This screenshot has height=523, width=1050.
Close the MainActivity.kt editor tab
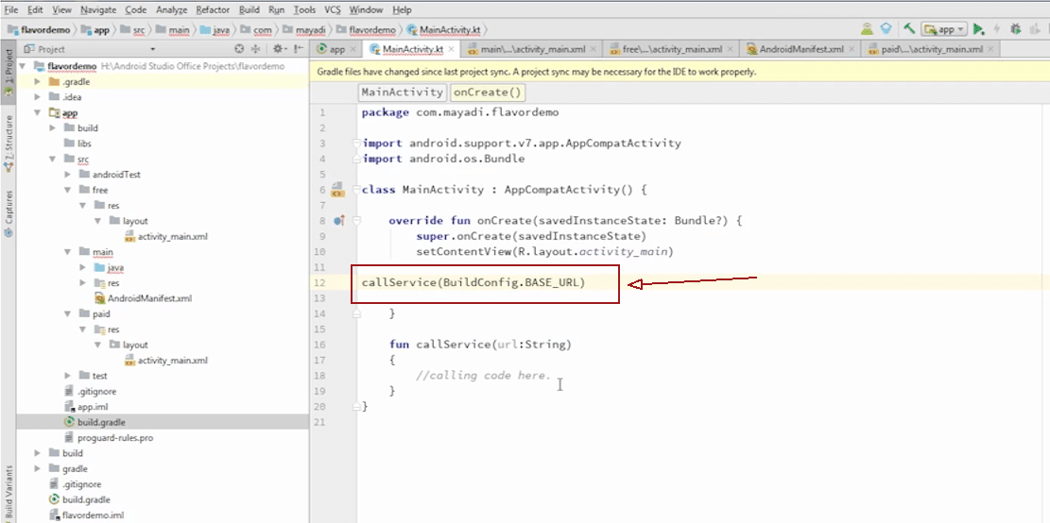click(x=452, y=49)
